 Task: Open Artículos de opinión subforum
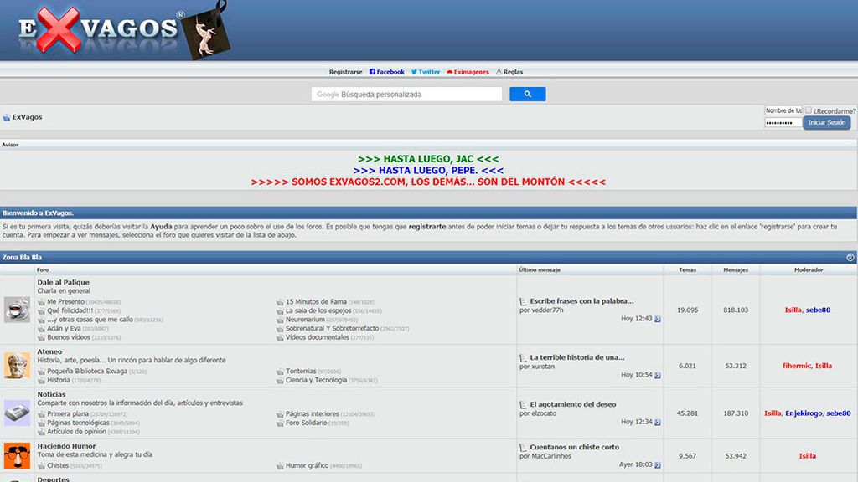click(x=76, y=431)
